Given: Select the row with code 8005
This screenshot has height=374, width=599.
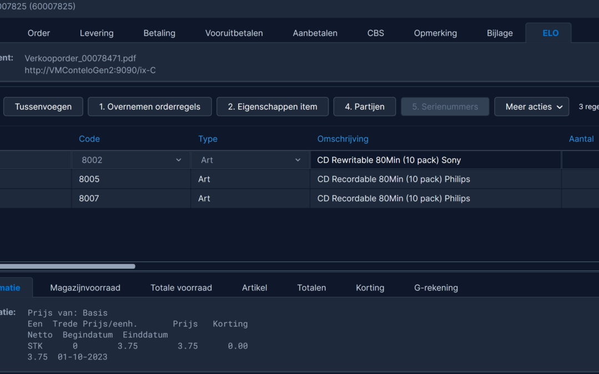Looking at the screenshot, I should (x=299, y=180).
